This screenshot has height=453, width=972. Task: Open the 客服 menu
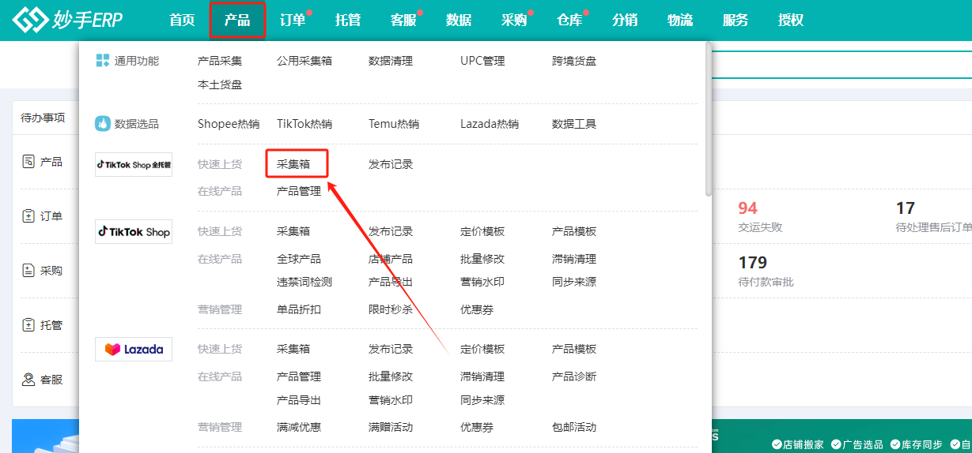[x=403, y=21]
